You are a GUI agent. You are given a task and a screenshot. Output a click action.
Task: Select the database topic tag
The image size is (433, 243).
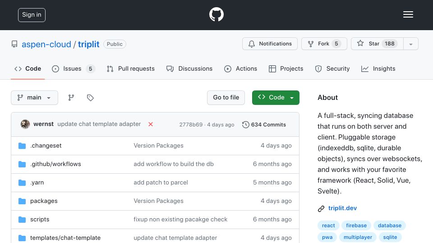[x=390, y=225]
